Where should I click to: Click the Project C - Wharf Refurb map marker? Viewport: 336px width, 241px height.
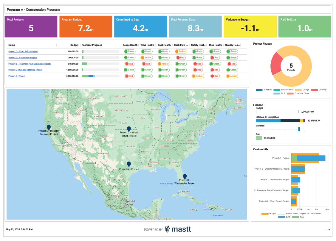[129, 128]
